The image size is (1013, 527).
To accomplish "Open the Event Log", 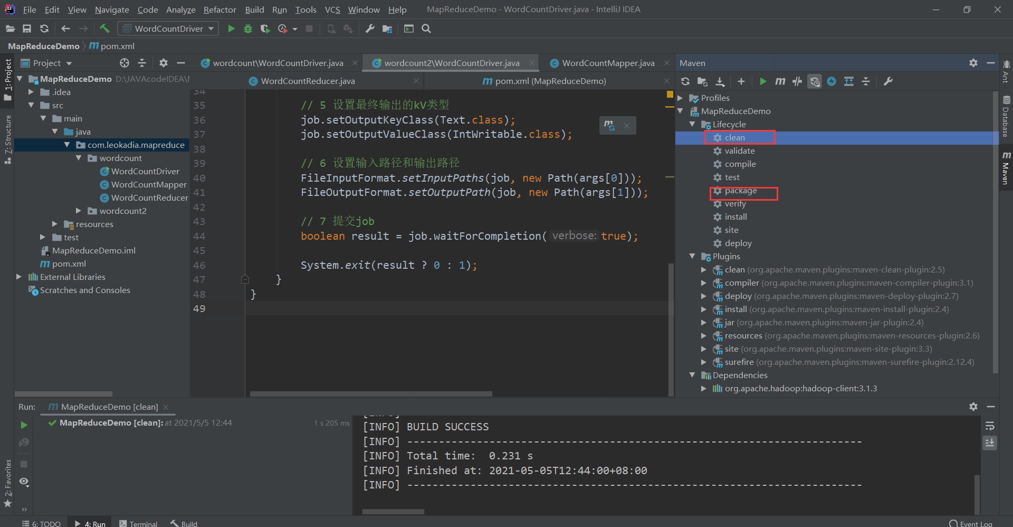I will (971, 523).
